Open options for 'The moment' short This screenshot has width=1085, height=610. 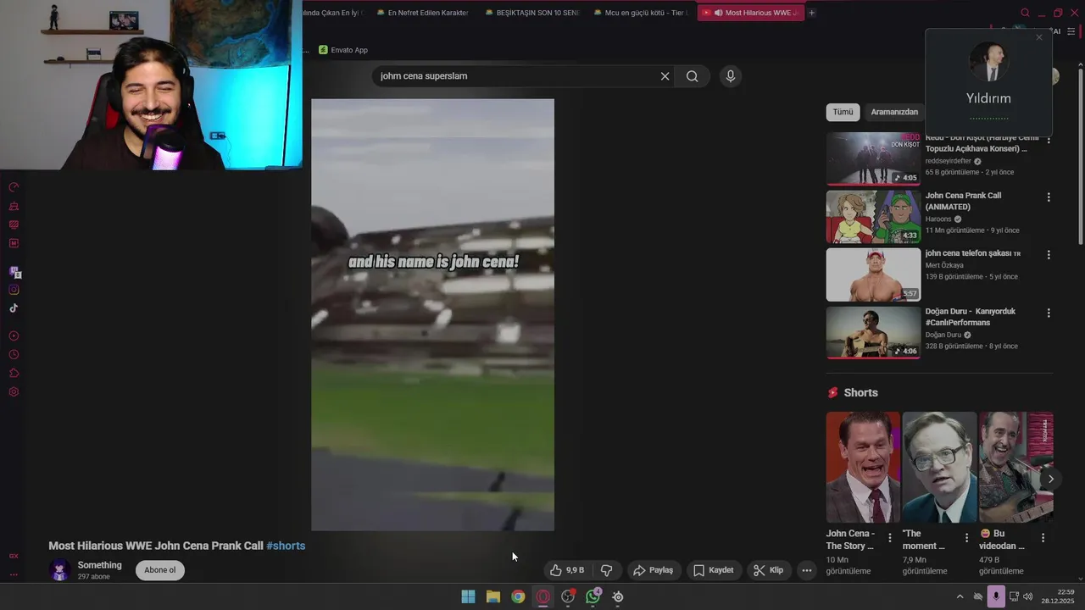tap(966, 538)
